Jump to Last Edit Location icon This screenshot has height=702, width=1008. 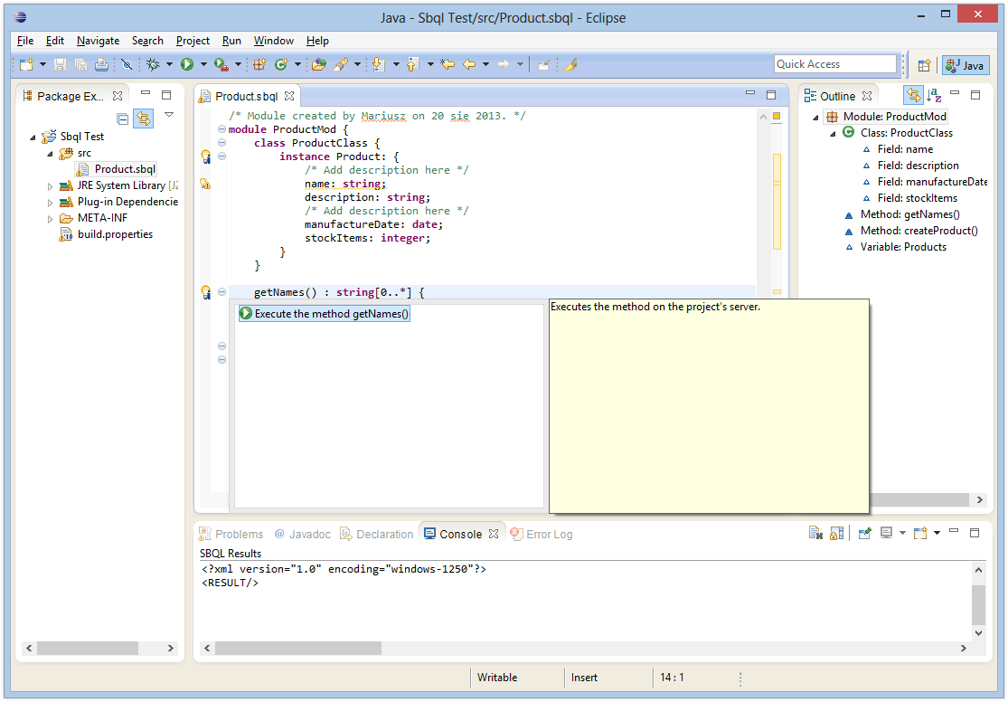pos(447,64)
